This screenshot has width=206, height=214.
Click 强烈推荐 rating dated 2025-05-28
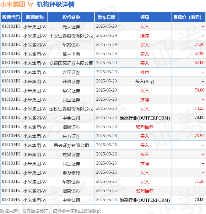(144, 127)
